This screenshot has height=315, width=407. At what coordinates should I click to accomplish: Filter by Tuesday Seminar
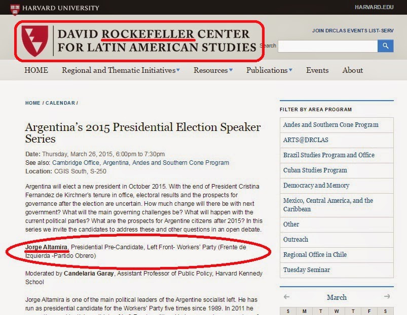pyautogui.click(x=337, y=270)
